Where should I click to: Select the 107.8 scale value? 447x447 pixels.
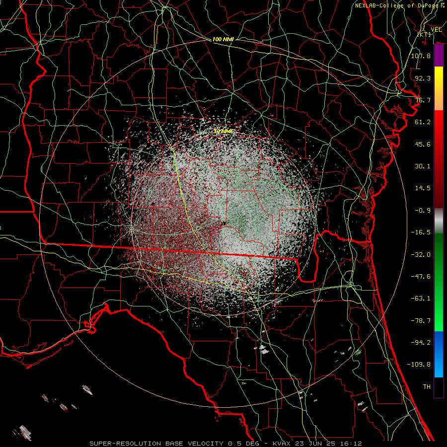[x=421, y=56]
